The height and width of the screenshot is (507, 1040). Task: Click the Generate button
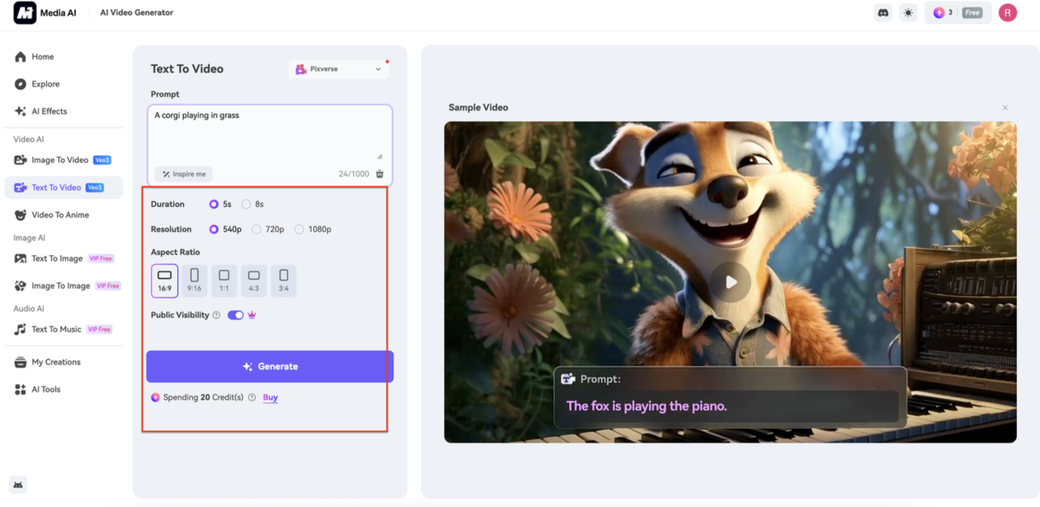[x=269, y=366]
